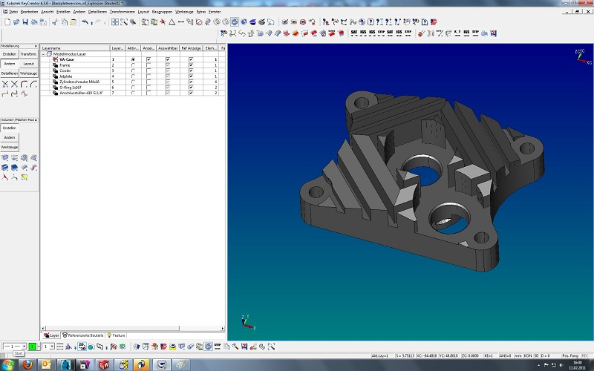This screenshot has width=594, height=371.
Task: Toggle Auswählbar checkbox for VA-Case layer
Action: click(x=168, y=59)
